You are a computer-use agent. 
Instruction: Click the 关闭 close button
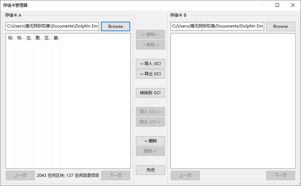coord(150,170)
